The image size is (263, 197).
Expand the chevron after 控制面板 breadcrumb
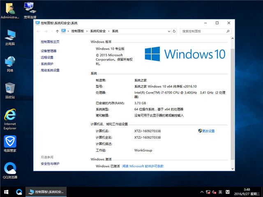point(87,31)
